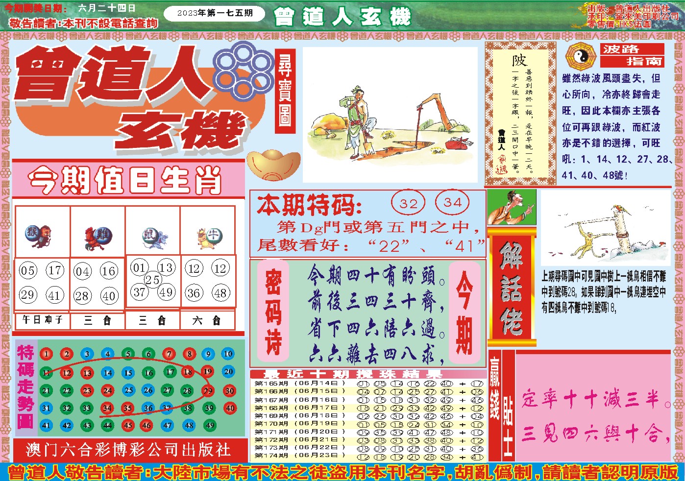Click red ball 45 in the trend chart
Viewport: 685px width, 481px height.
pyautogui.click(x=128, y=425)
